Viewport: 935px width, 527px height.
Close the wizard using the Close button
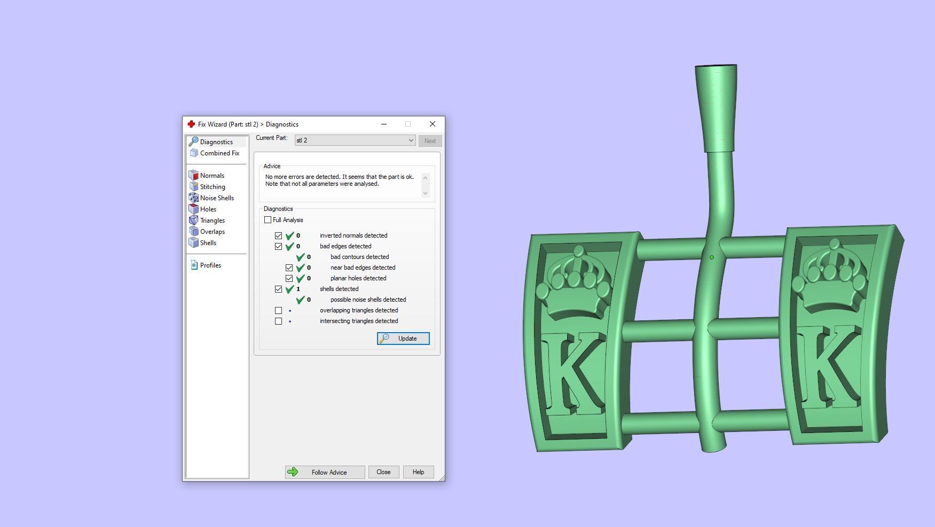point(383,472)
